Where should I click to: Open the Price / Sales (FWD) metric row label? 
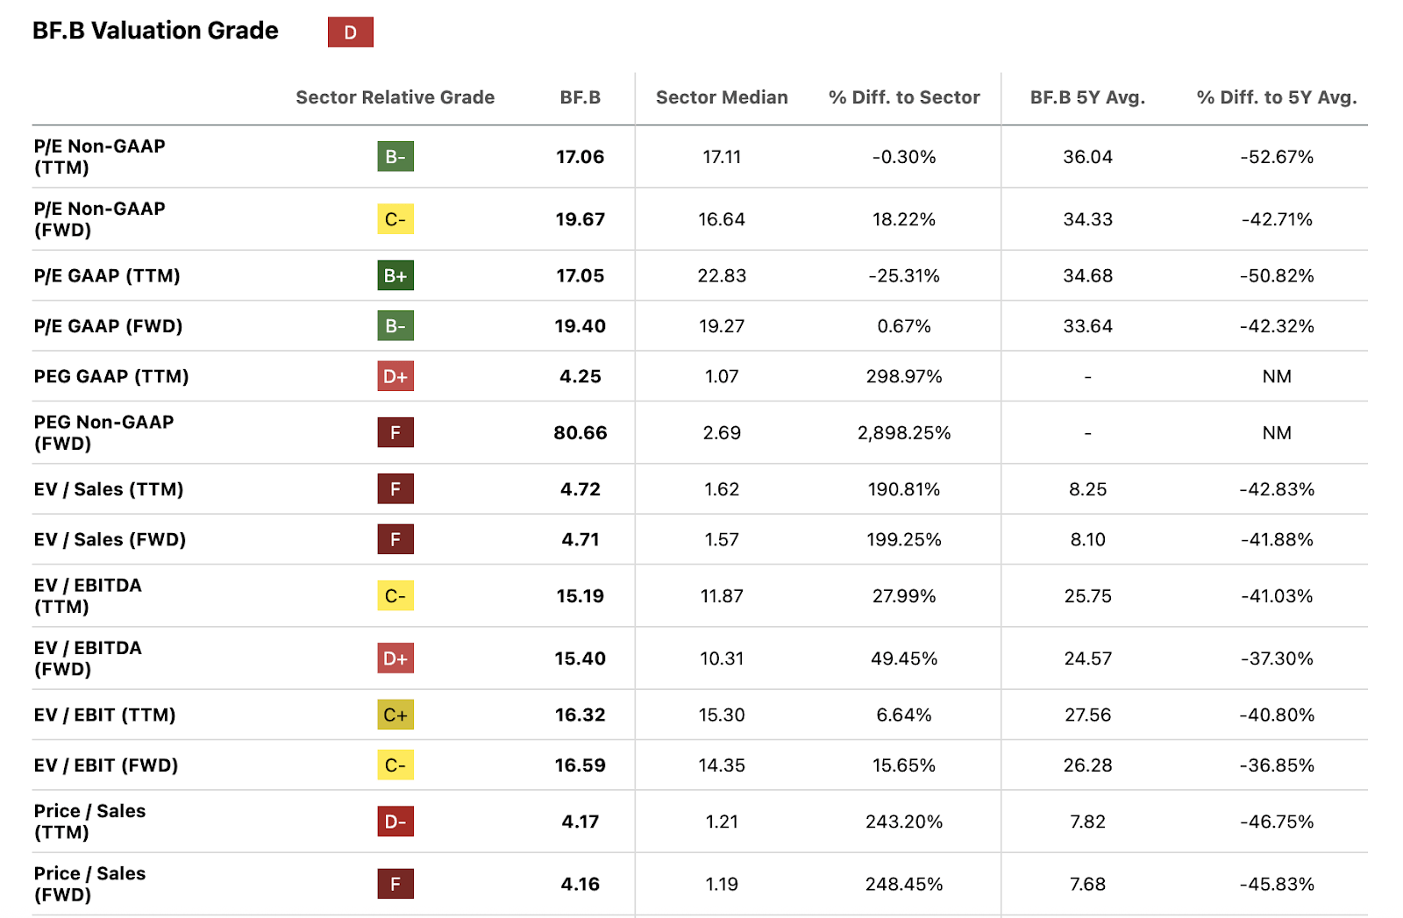(89, 884)
